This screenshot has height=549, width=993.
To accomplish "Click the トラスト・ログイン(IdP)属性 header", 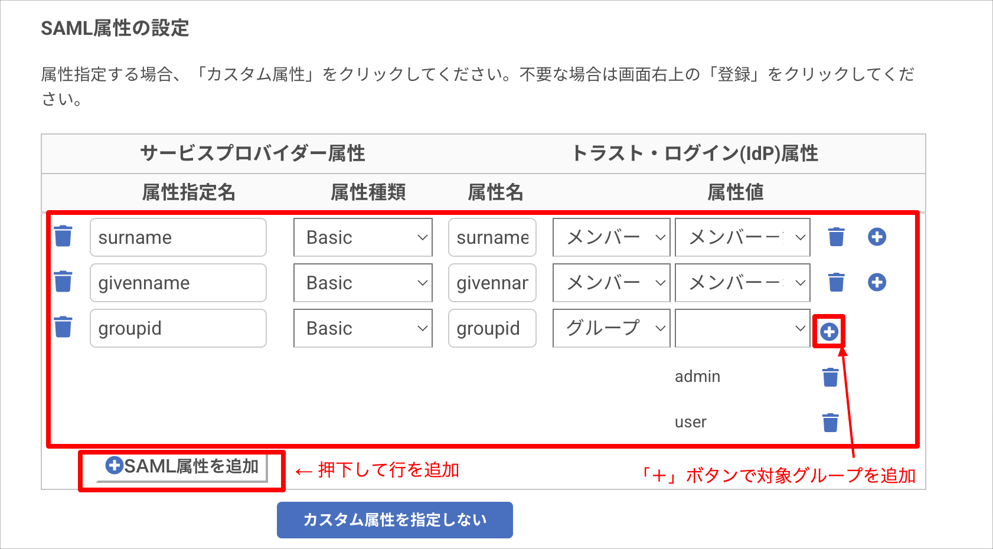I will point(695,153).
